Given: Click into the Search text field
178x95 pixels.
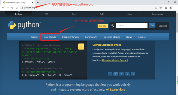Looking at the screenshot, I should pos(132,26).
